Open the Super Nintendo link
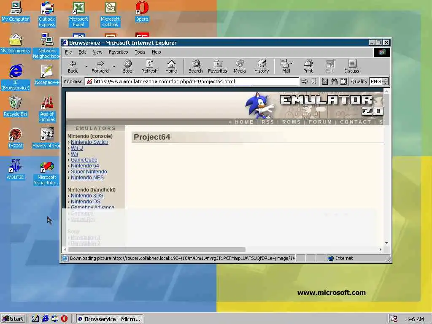Viewport: 432px width, 324px height. point(89,172)
